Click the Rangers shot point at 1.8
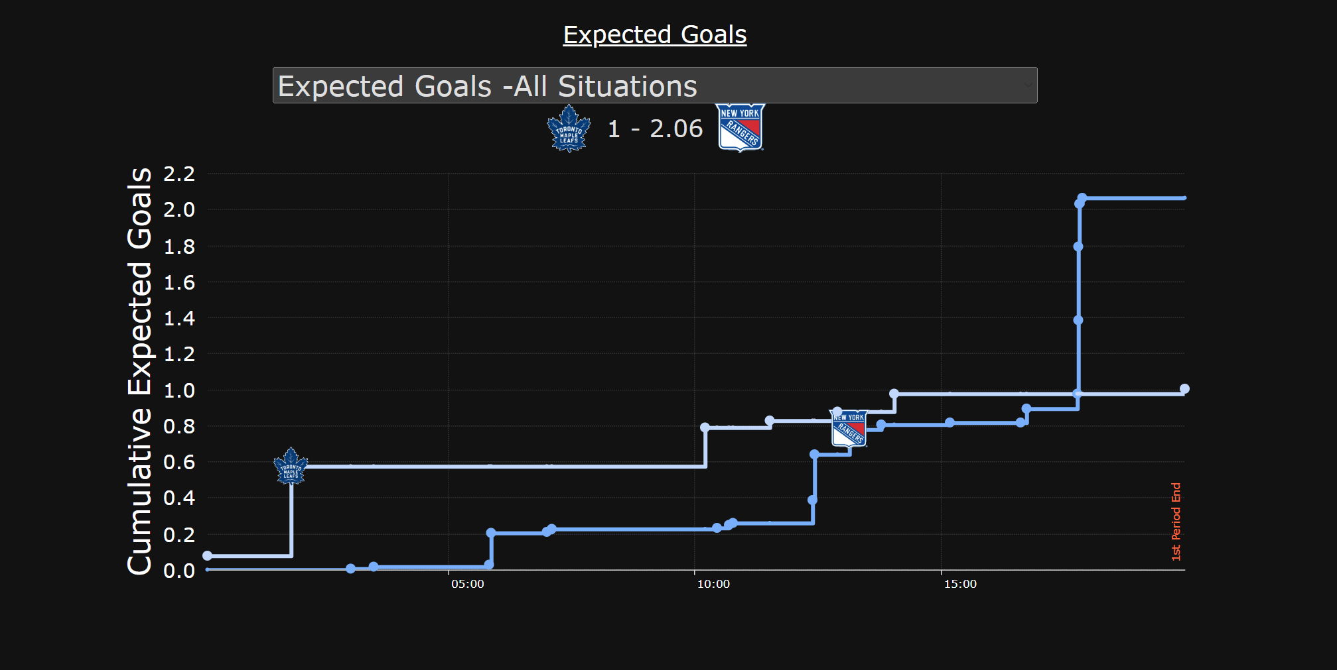Image resolution: width=1337 pixels, height=670 pixels. (x=1078, y=247)
